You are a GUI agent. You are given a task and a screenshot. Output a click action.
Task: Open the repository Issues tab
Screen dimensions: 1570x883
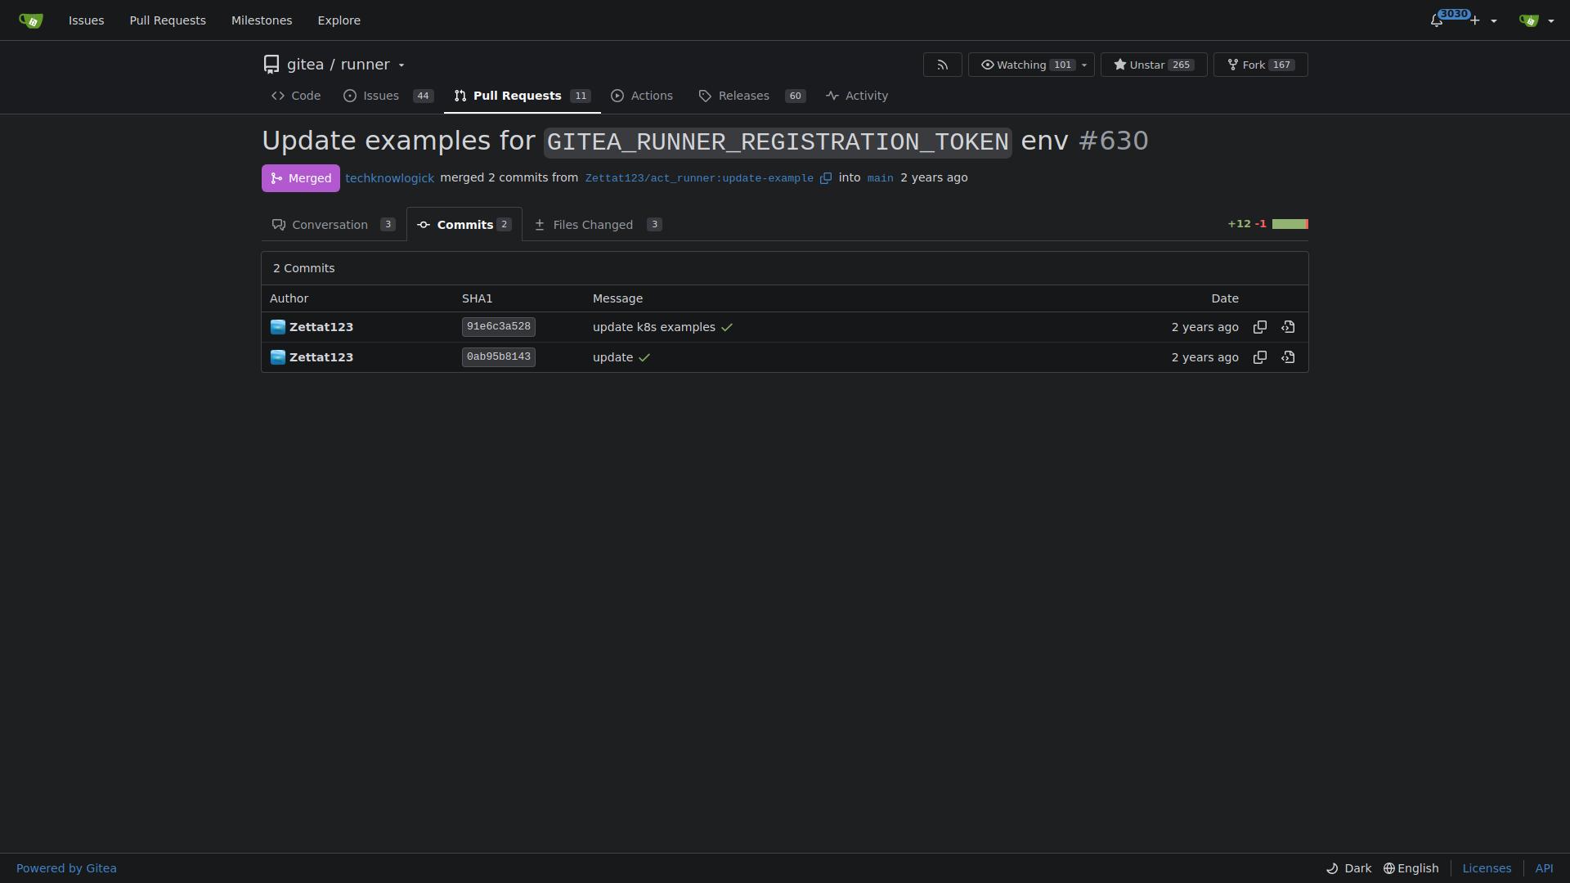[x=388, y=96]
